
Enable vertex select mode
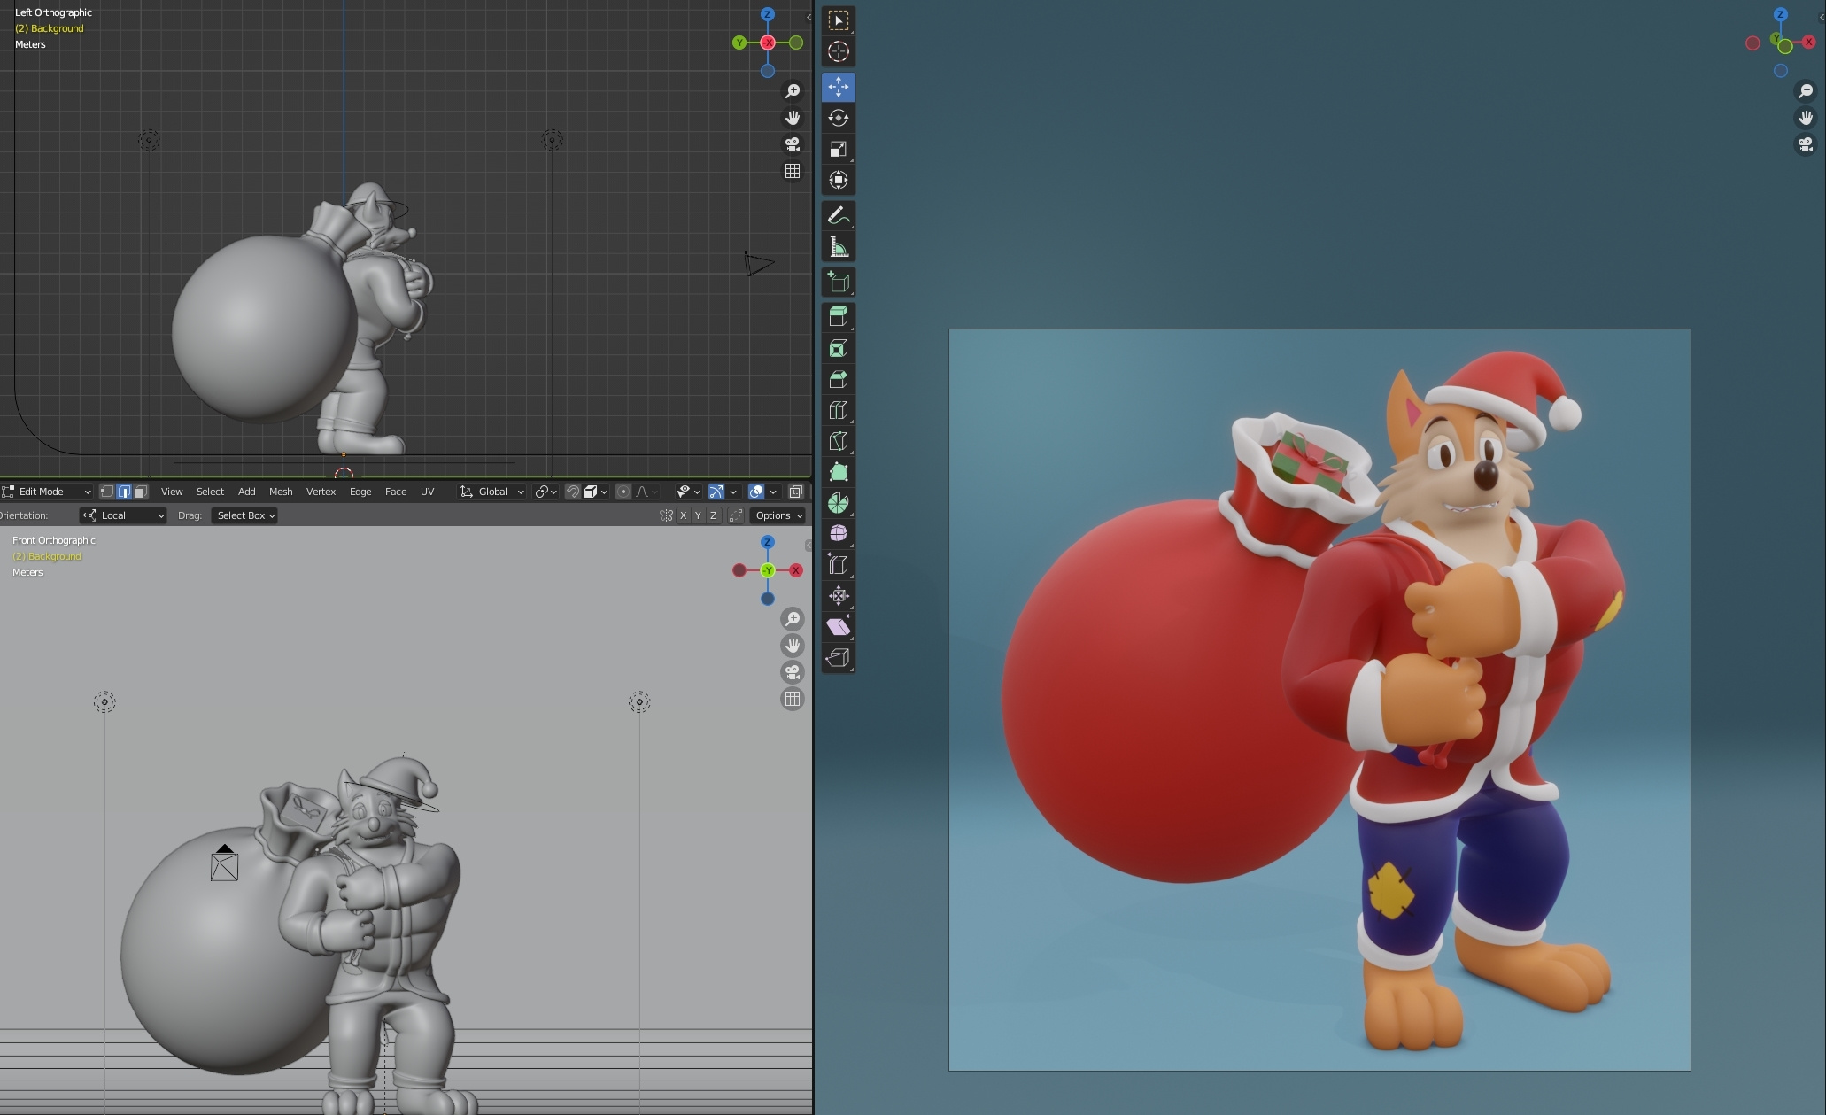click(x=107, y=492)
